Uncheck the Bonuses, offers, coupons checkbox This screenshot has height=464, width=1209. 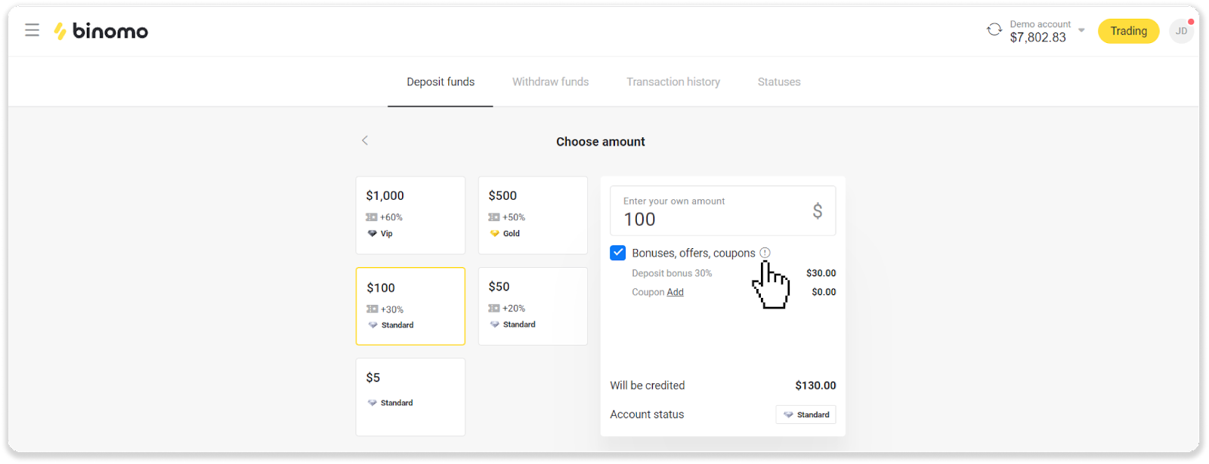[x=617, y=253]
